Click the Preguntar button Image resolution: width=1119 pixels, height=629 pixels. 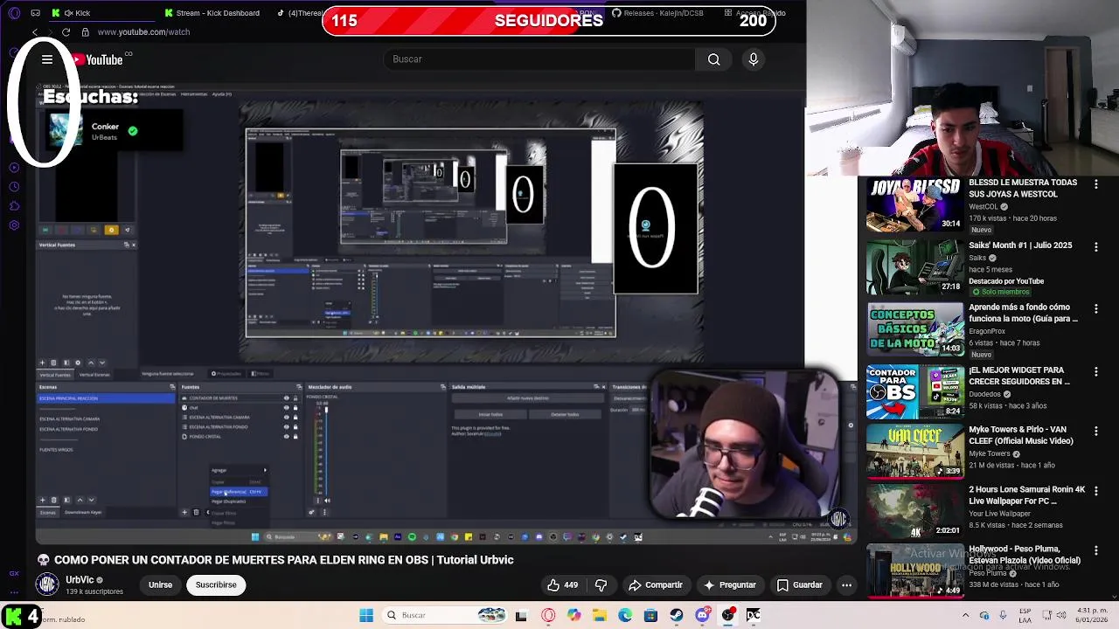730,585
